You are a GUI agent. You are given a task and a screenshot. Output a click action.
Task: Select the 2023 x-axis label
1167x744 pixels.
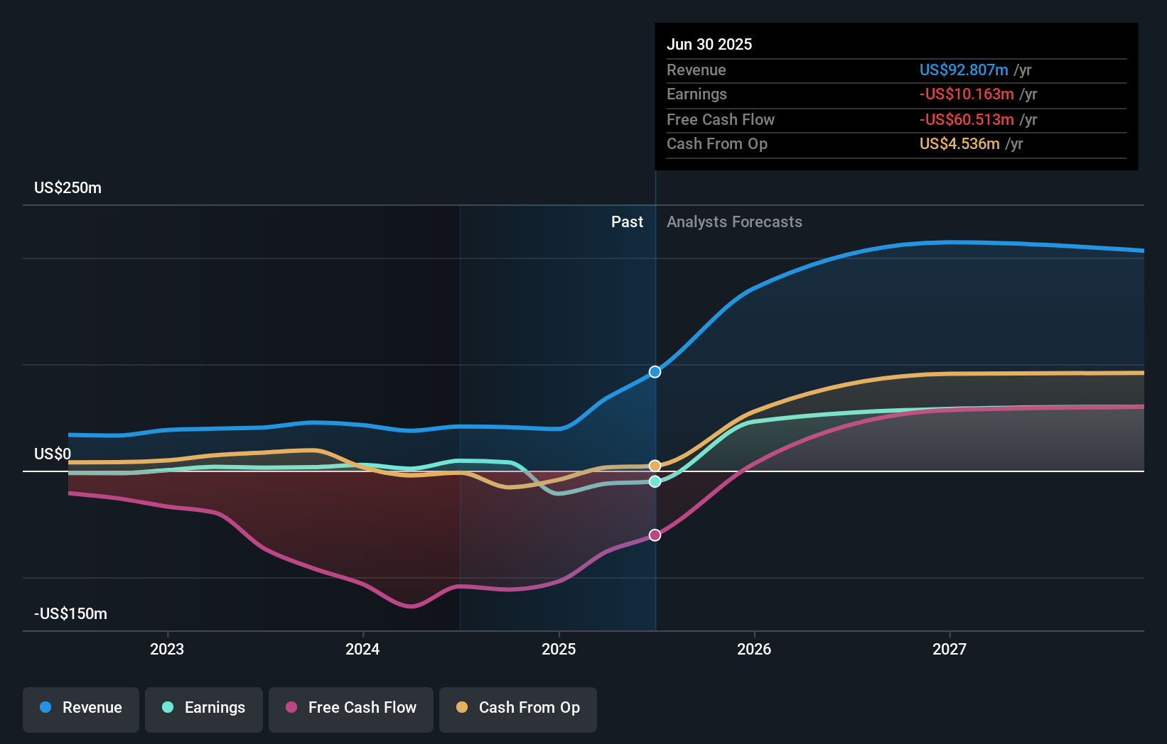167,649
